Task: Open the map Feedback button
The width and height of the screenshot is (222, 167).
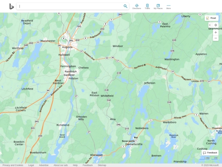Action: point(210,153)
